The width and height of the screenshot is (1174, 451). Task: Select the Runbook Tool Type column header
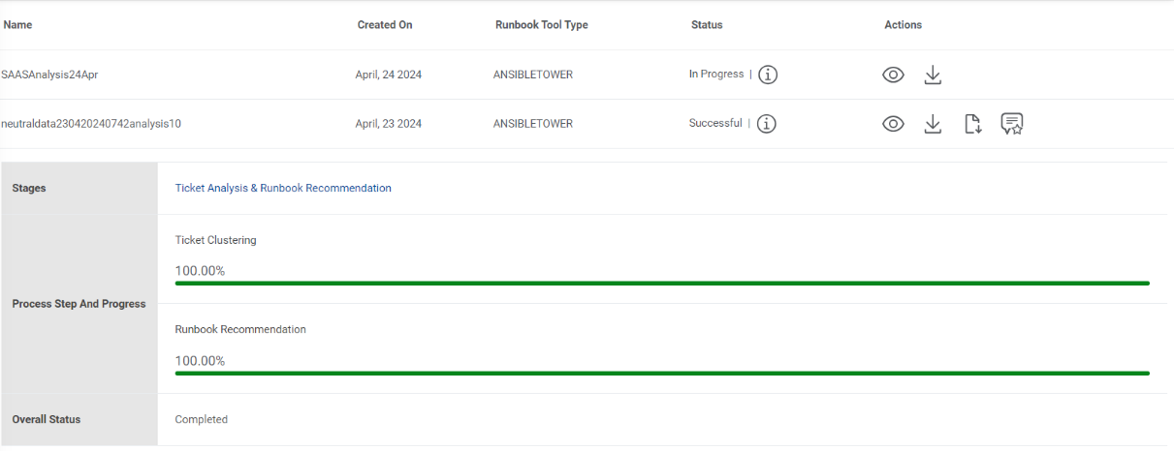click(541, 25)
